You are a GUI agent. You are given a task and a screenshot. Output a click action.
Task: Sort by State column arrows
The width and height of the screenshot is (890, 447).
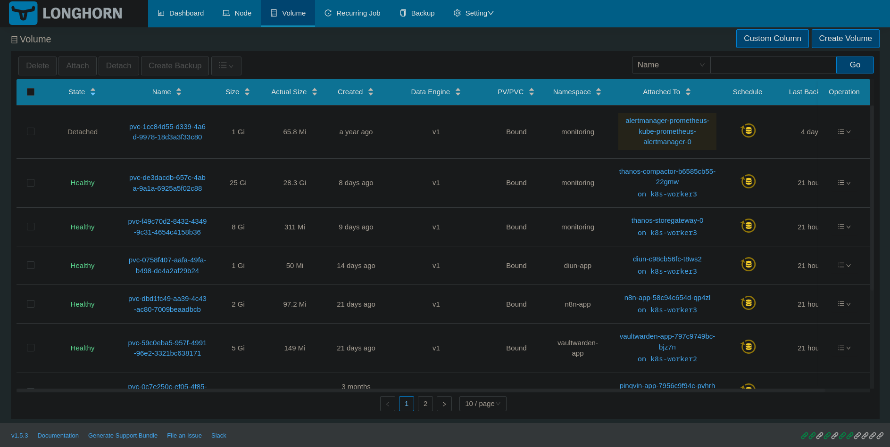click(93, 92)
